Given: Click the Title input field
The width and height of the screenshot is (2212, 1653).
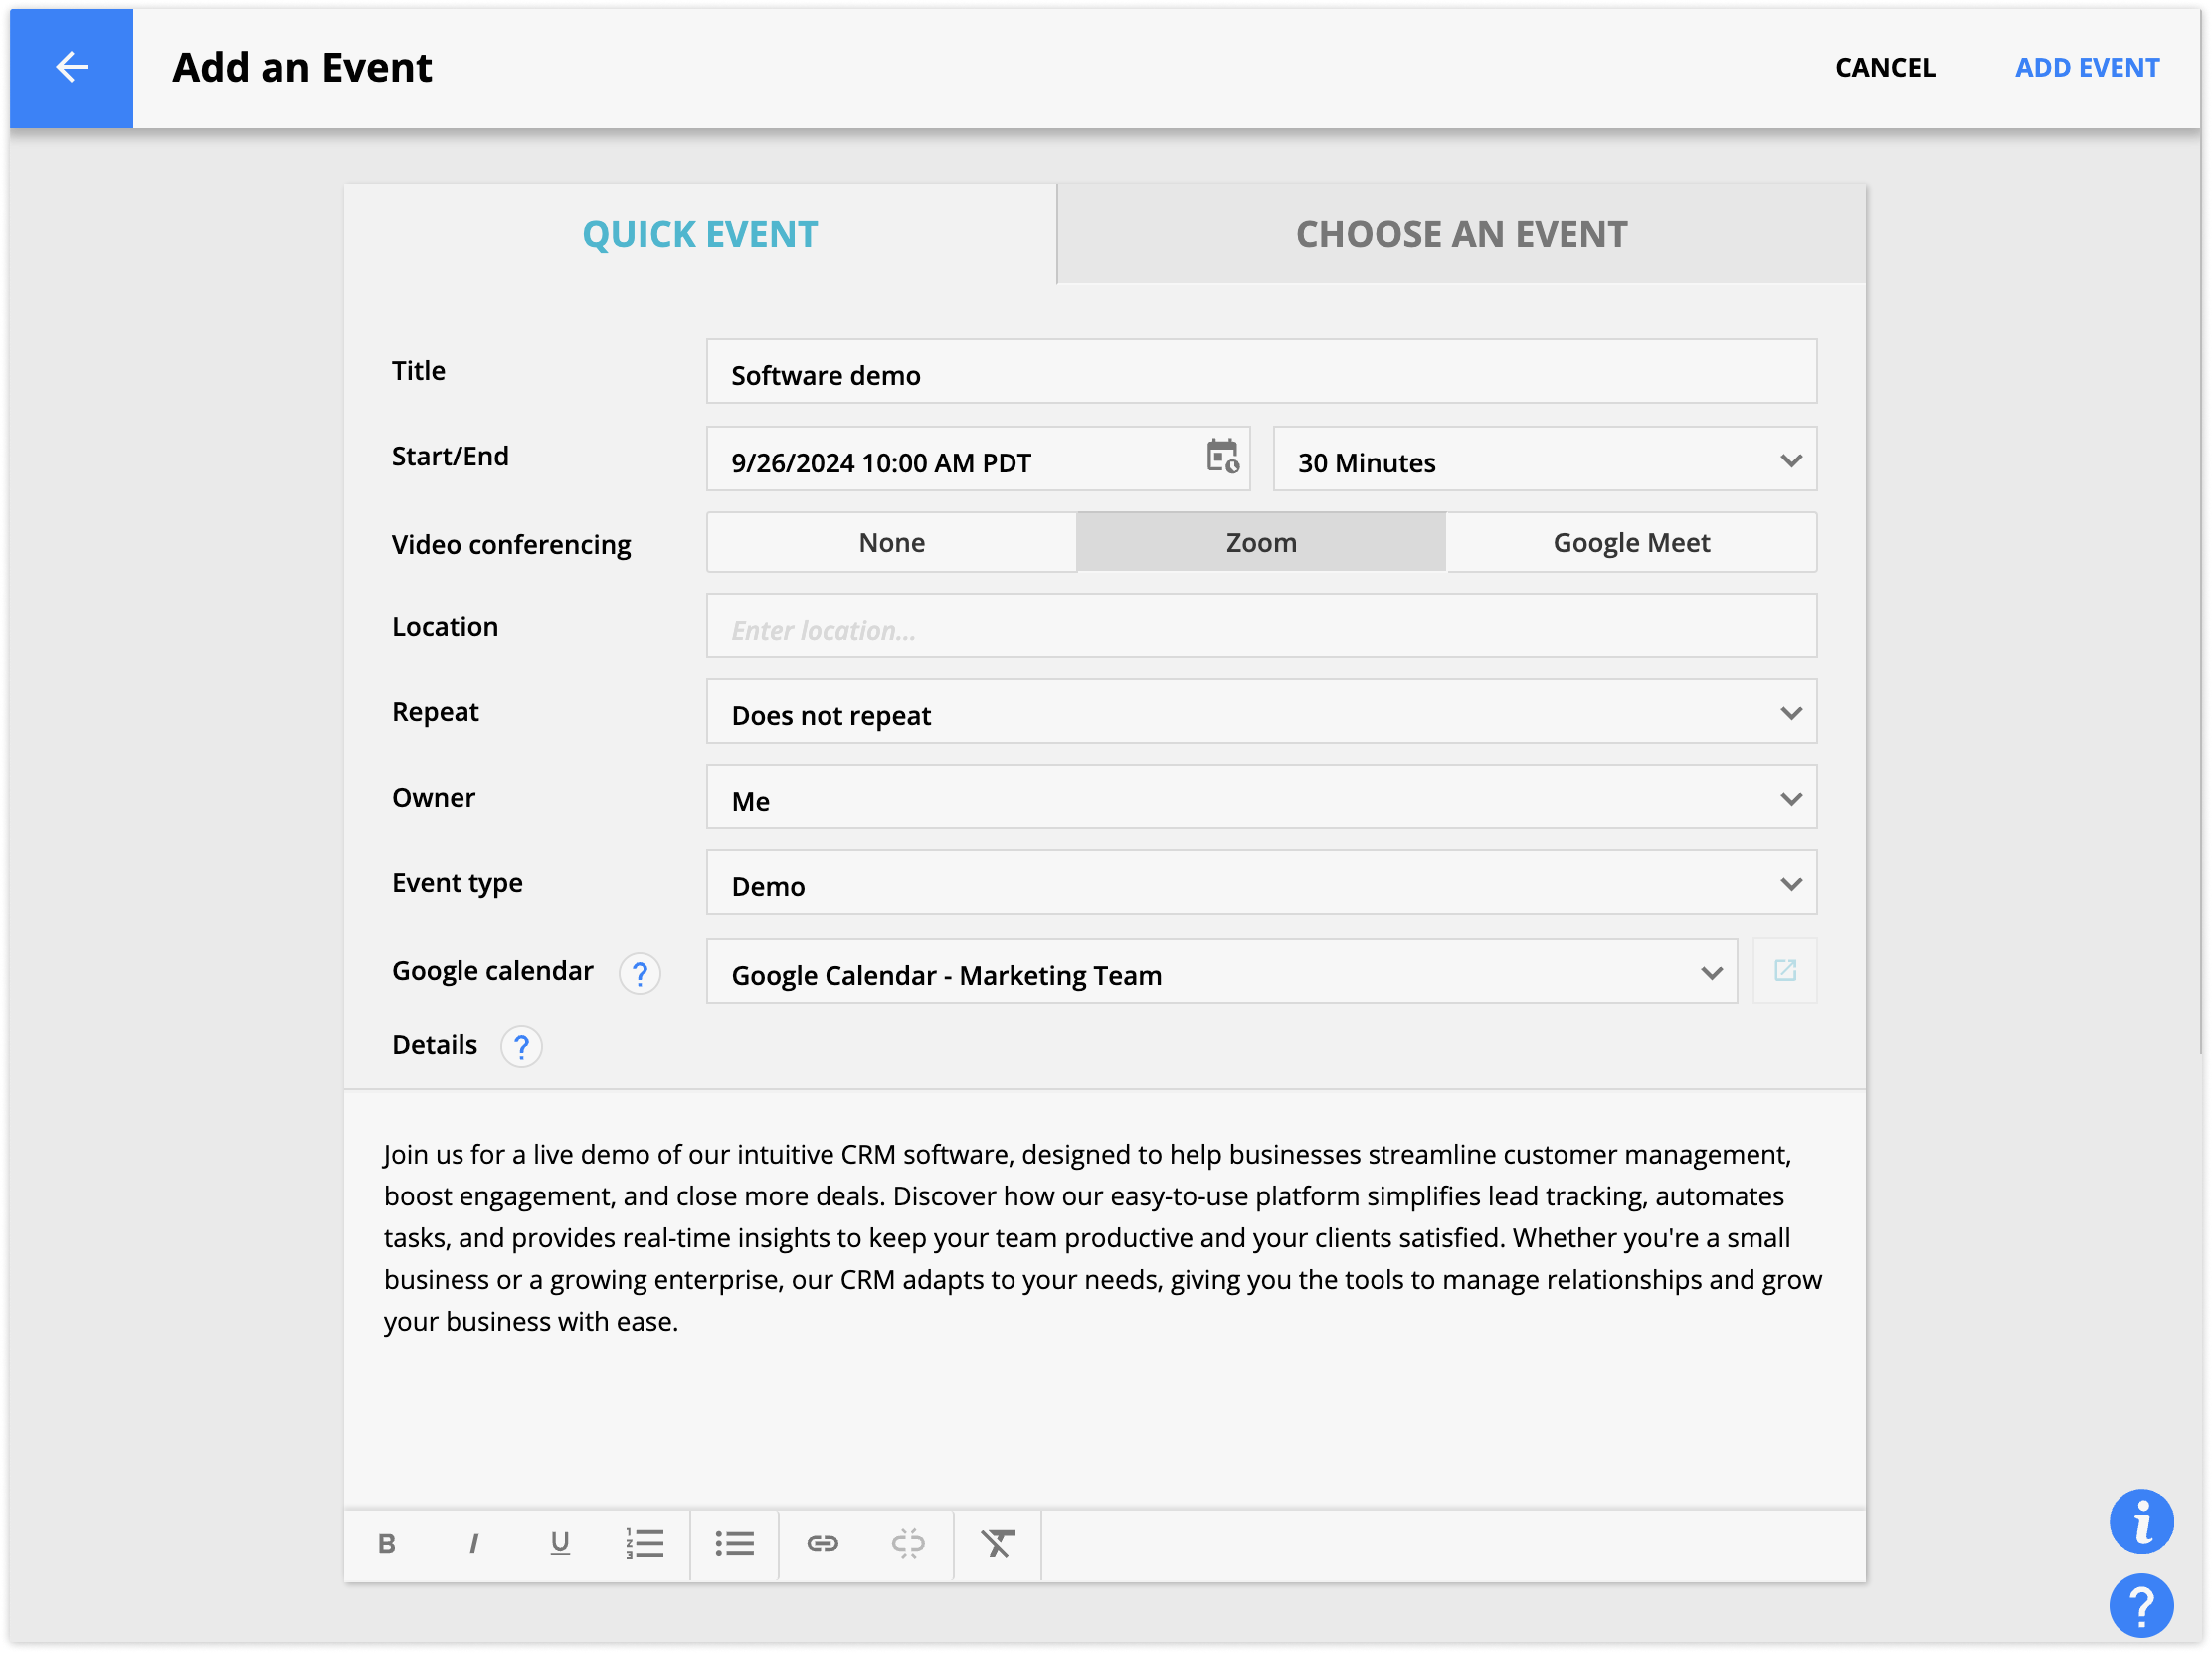Looking at the screenshot, I should (x=1261, y=372).
